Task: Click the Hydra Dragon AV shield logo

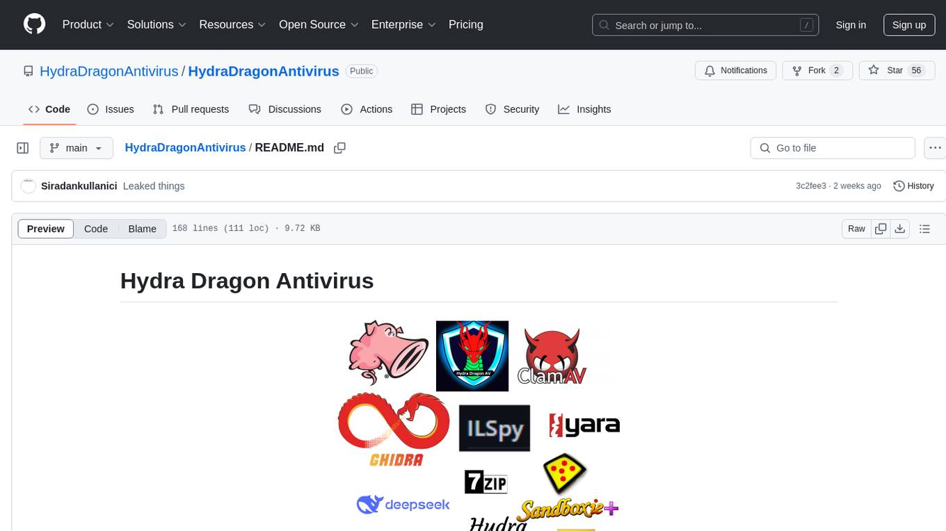Action: 472,356
